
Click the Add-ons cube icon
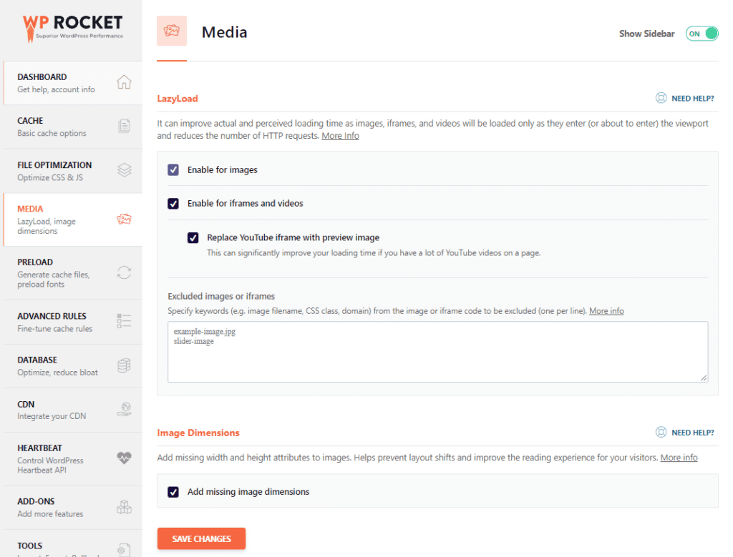pos(122,507)
